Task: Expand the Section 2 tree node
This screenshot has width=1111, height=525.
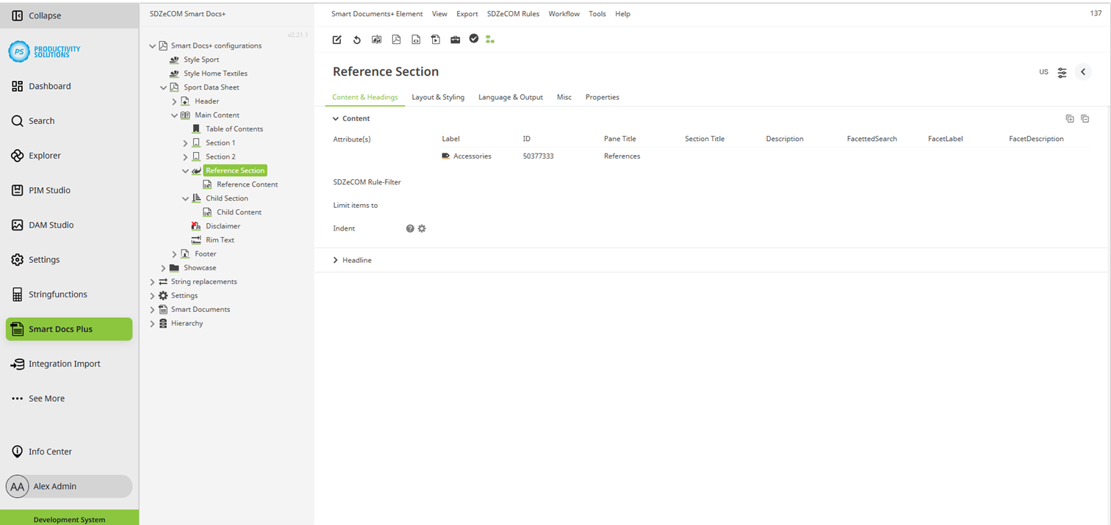Action: pyautogui.click(x=185, y=157)
